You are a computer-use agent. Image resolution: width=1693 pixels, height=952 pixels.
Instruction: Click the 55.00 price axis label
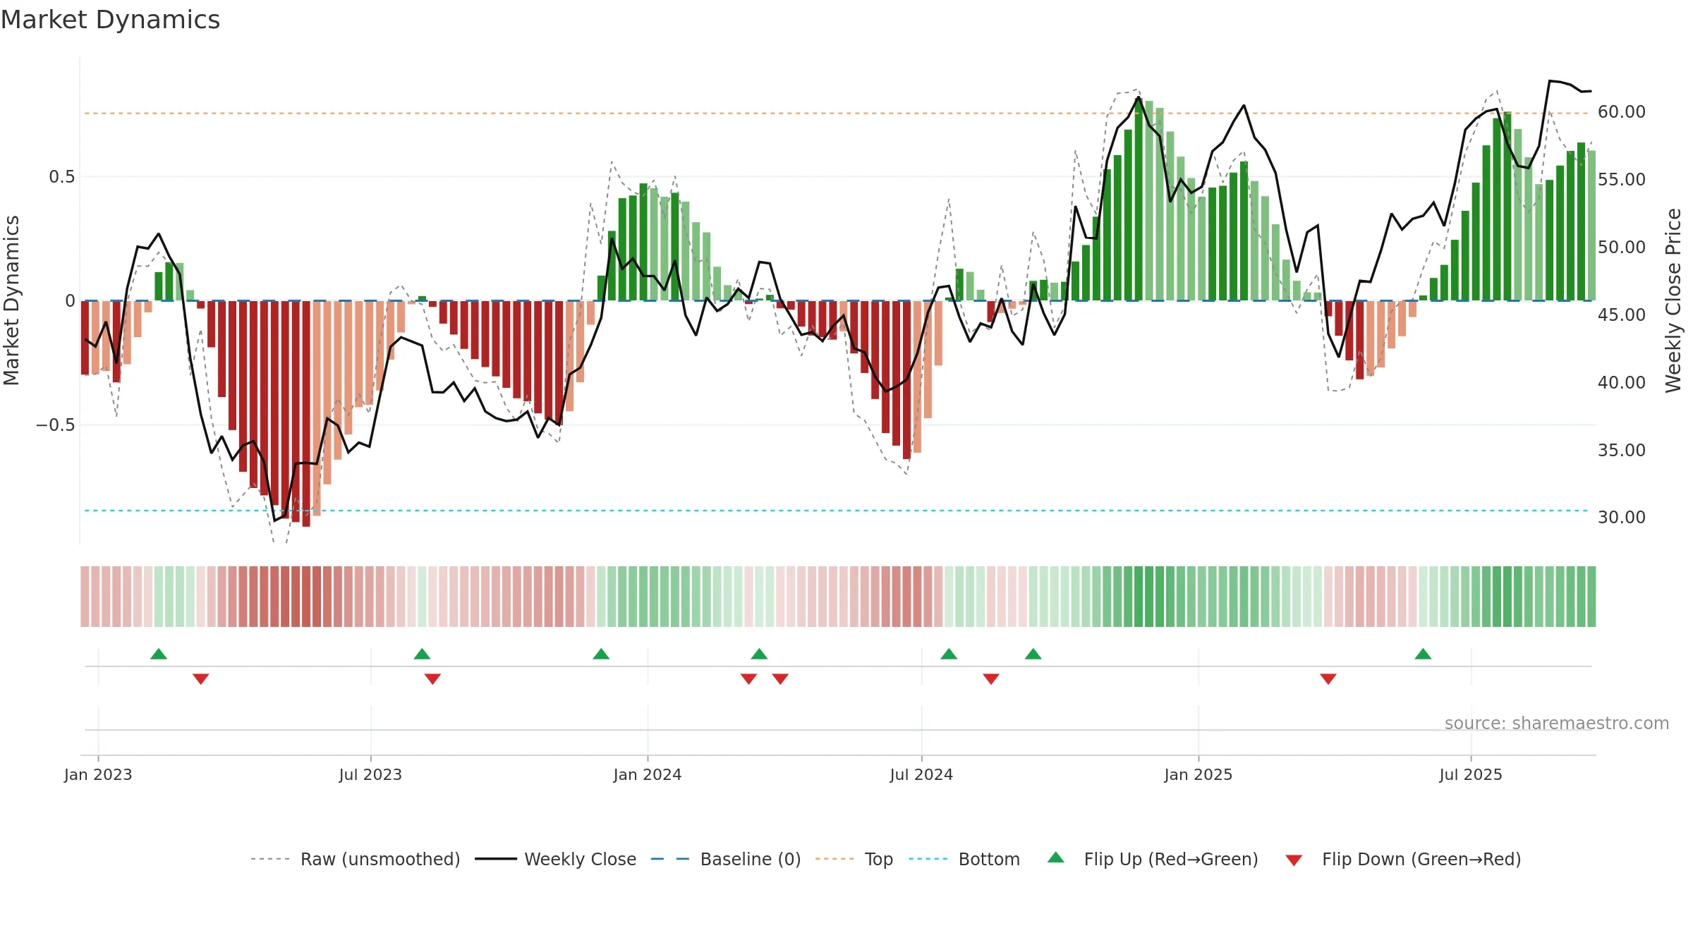click(x=1622, y=180)
